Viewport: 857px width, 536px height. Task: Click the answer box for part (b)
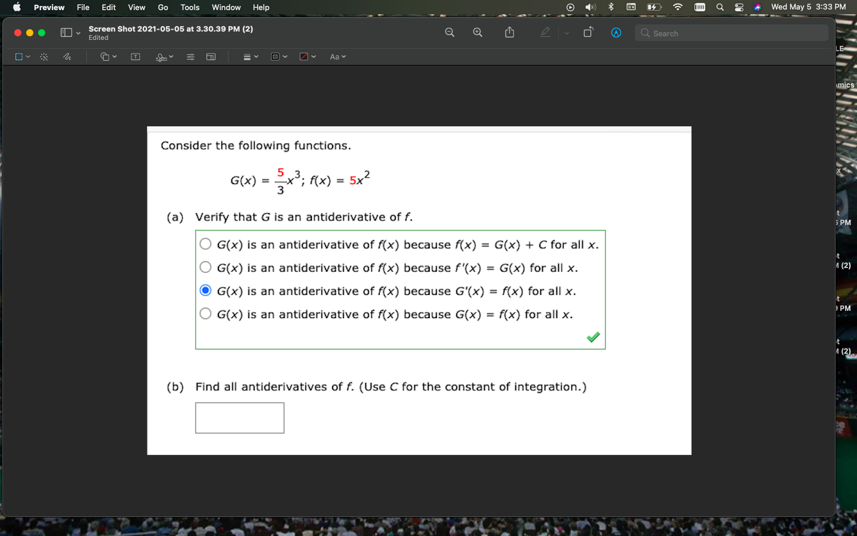[x=239, y=417]
